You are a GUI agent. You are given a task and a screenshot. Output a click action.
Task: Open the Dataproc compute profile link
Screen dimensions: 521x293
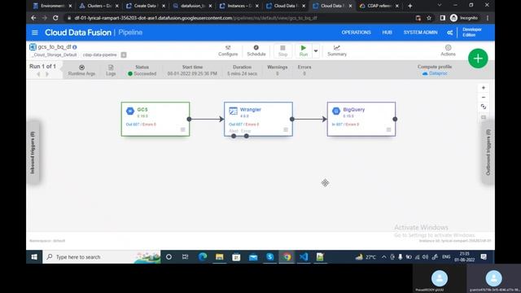435,73
